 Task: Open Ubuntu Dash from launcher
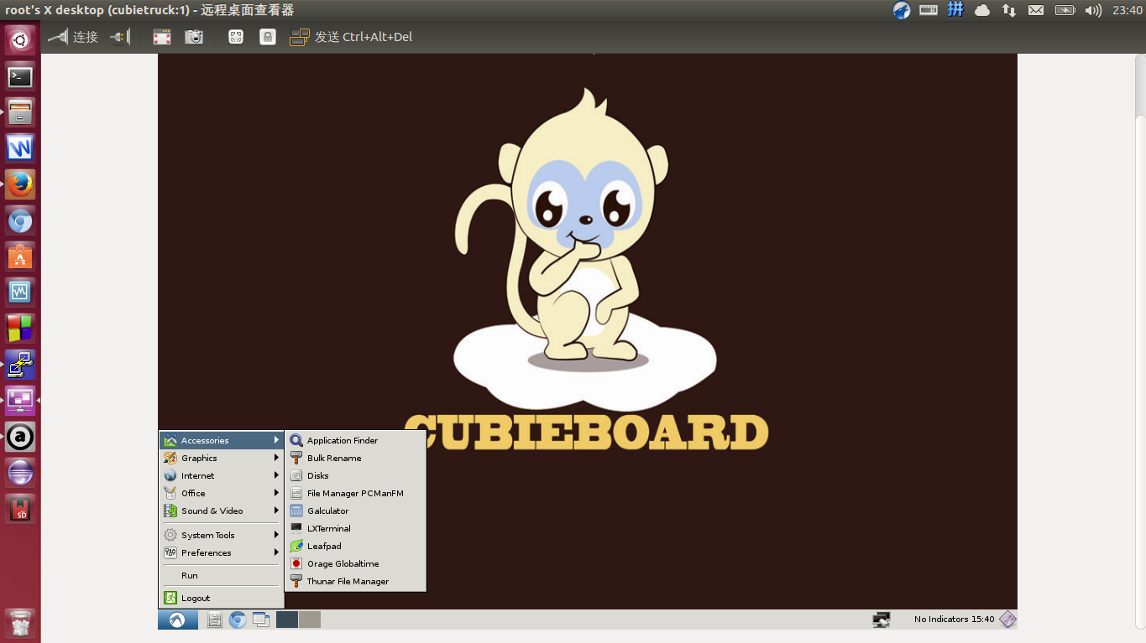click(x=20, y=40)
